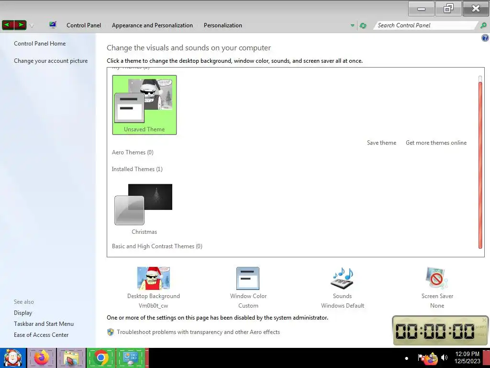Click the white dot tray icon
The image size is (490, 368).
point(407,358)
